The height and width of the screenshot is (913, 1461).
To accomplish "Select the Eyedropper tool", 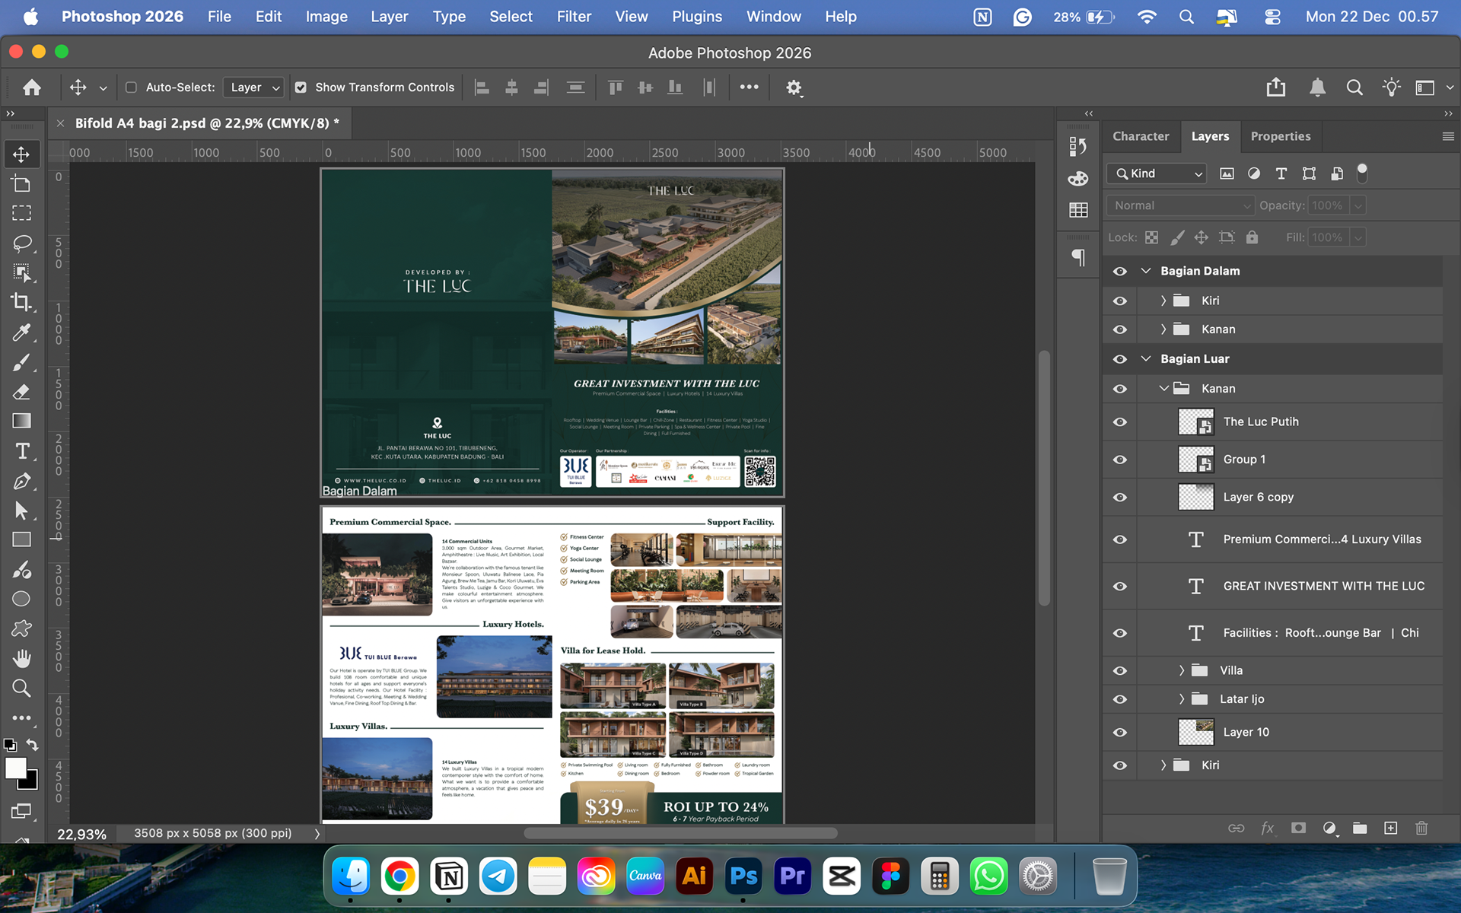I will (x=21, y=332).
